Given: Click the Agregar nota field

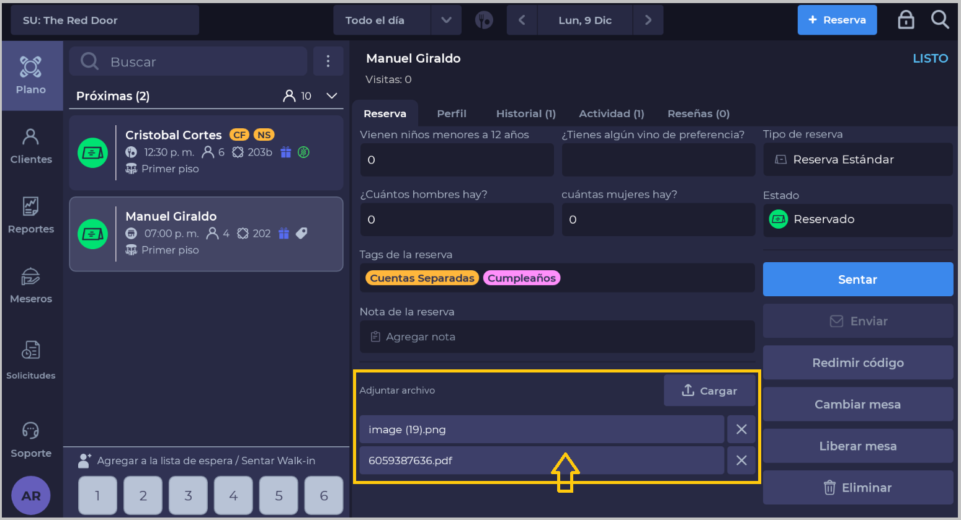Looking at the screenshot, I should click(x=557, y=337).
